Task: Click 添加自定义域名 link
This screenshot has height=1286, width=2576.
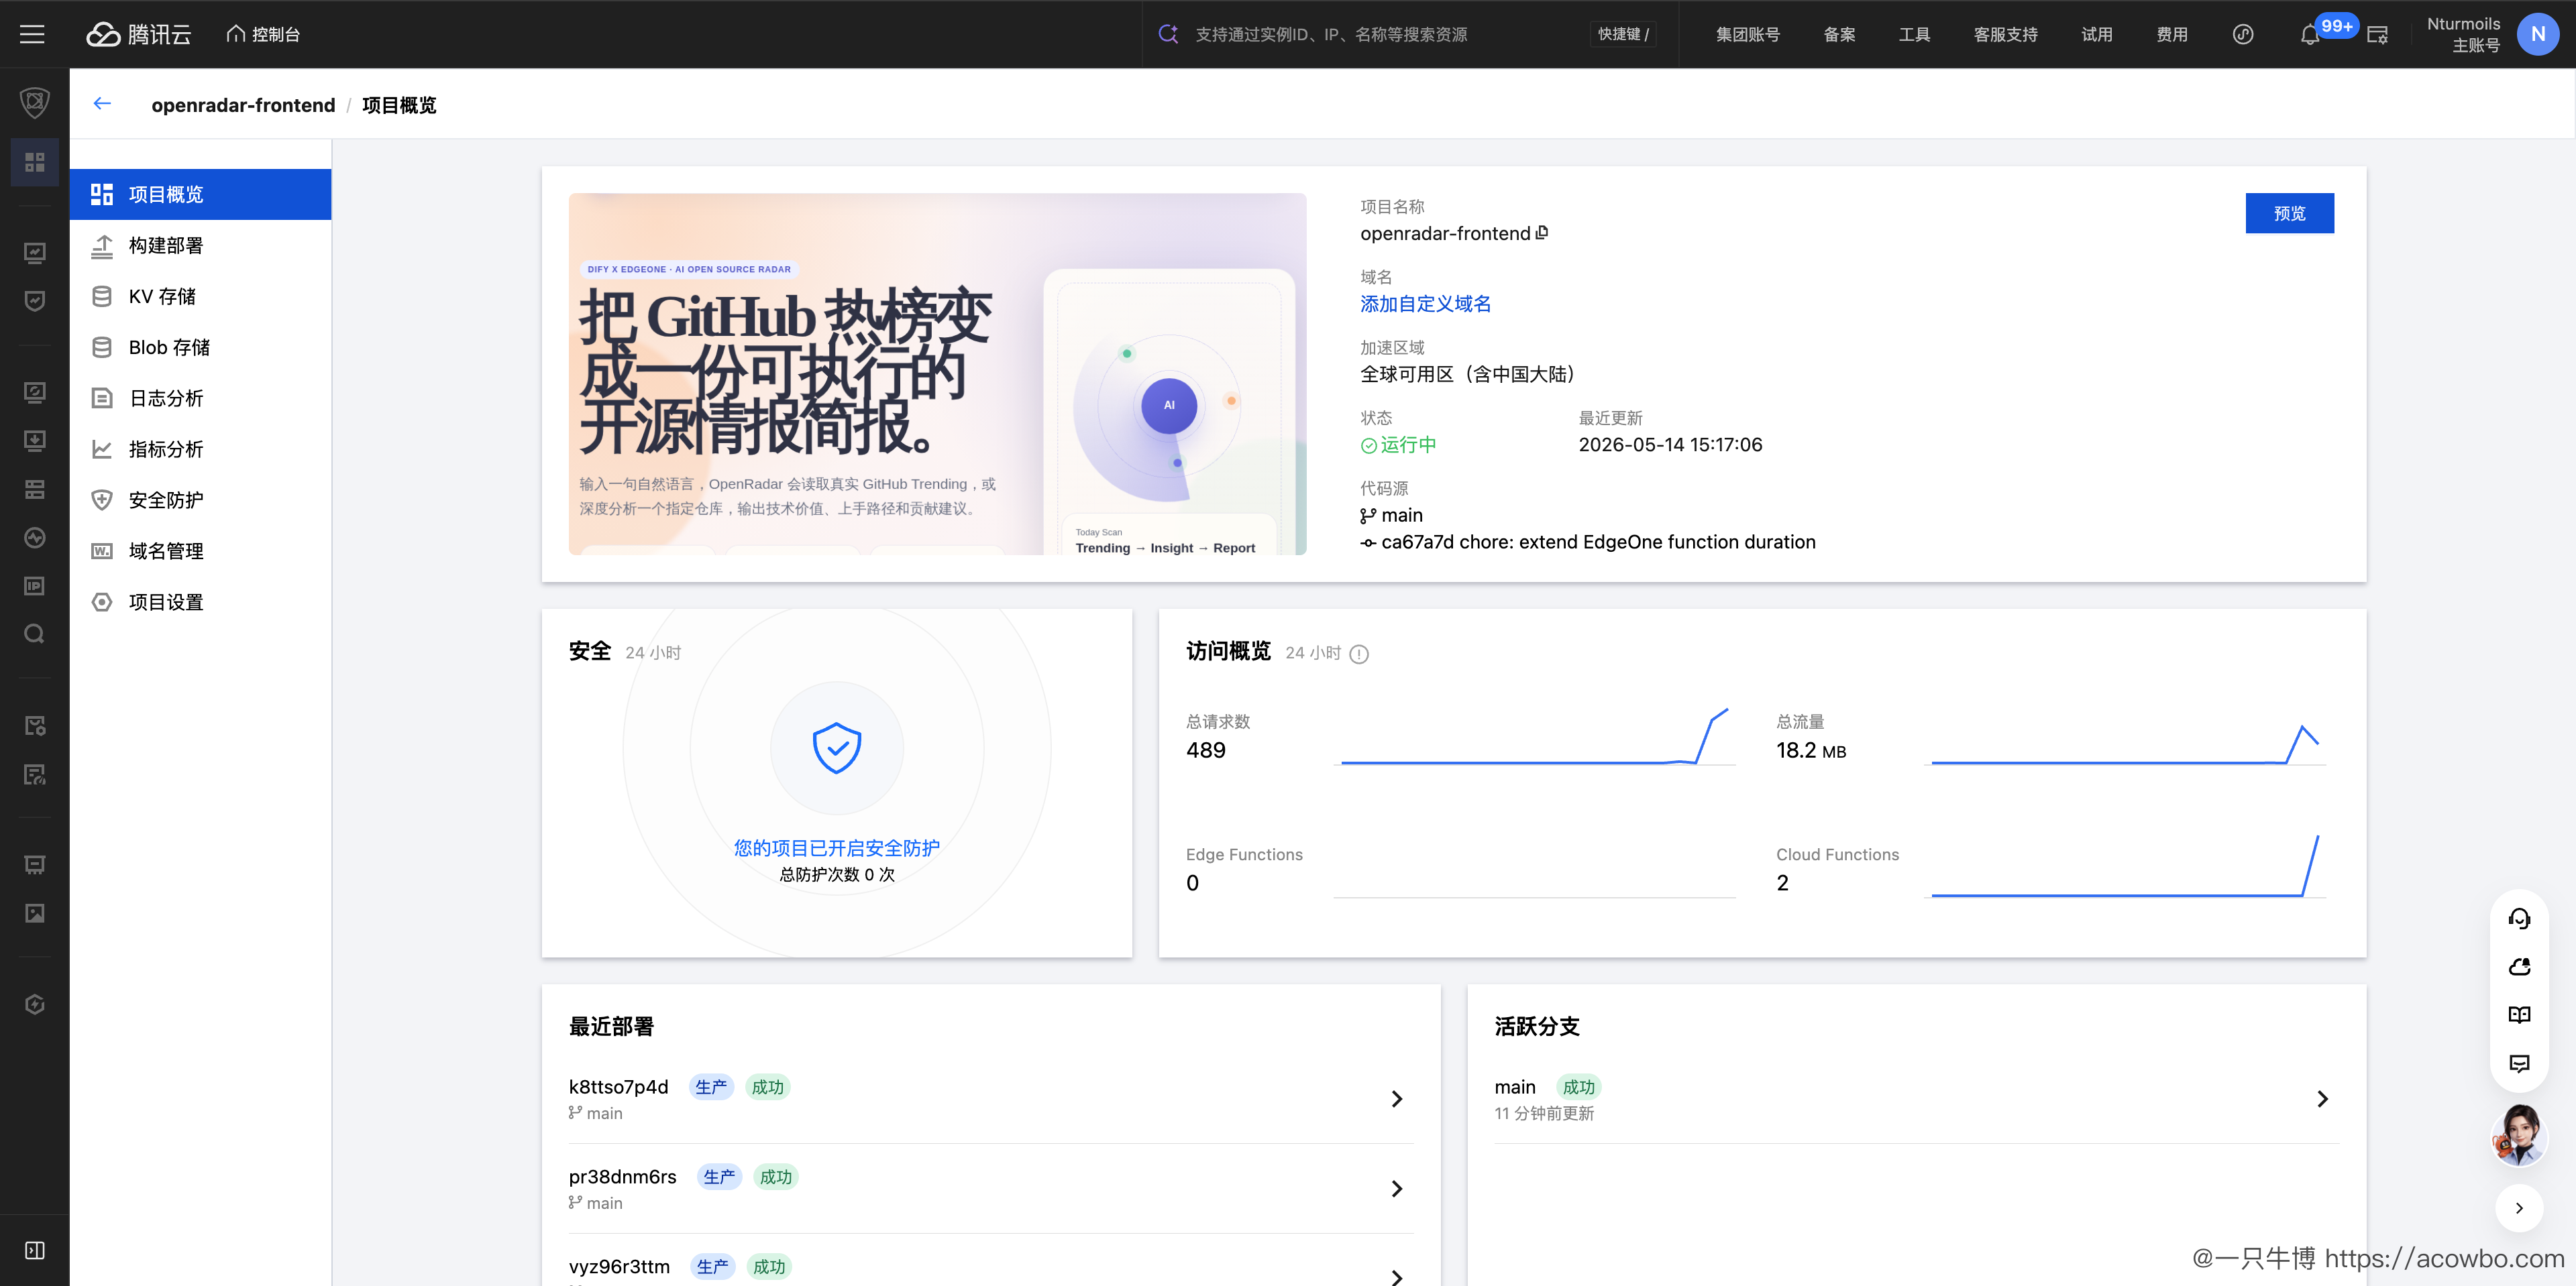Action: (1425, 304)
